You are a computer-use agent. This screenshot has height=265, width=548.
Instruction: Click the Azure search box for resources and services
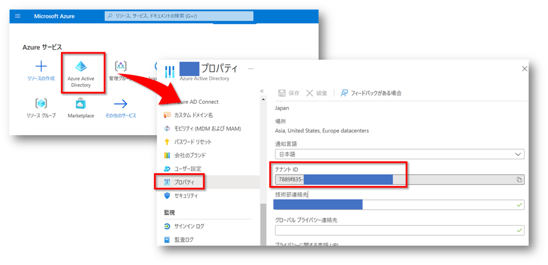[179, 16]
